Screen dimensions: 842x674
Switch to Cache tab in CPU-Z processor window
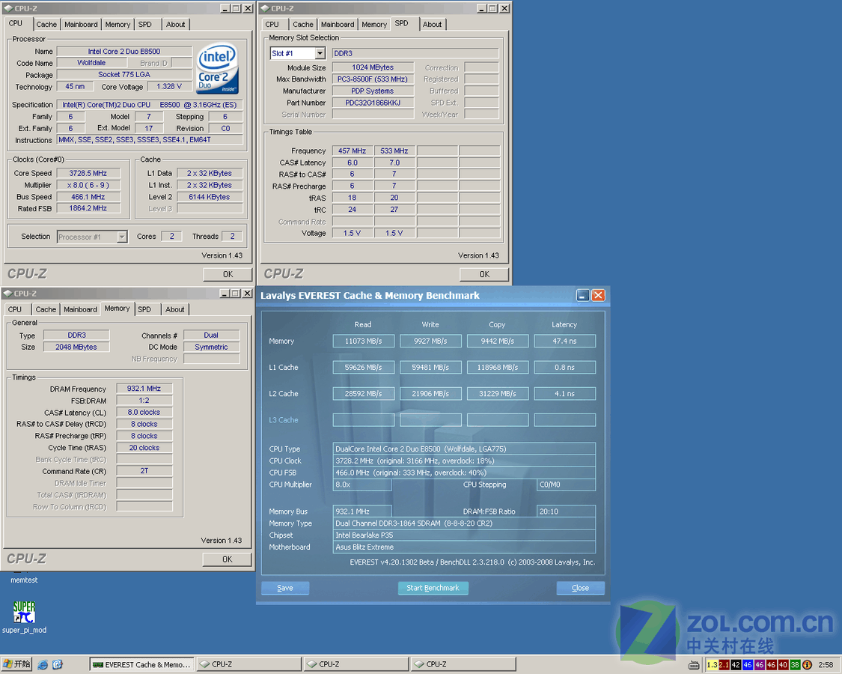(x=46, y=25)
